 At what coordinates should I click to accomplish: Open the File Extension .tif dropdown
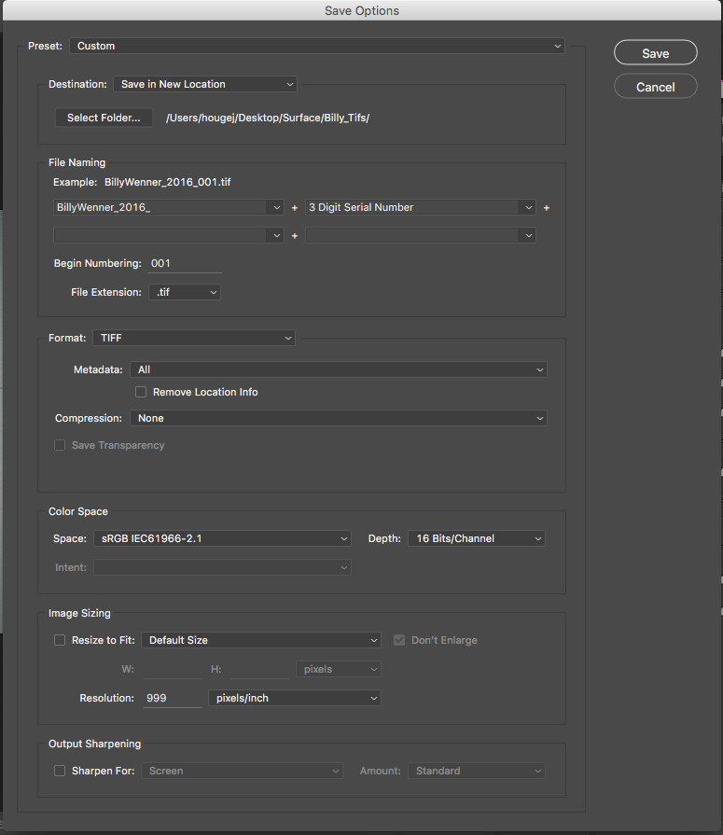pos(184,292)
